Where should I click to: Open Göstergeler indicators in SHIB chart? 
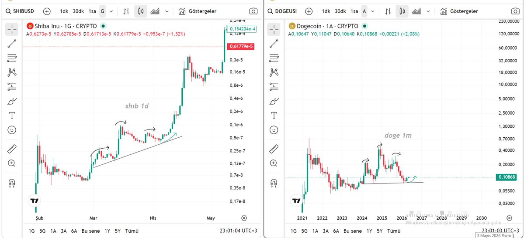pos(198,11)
